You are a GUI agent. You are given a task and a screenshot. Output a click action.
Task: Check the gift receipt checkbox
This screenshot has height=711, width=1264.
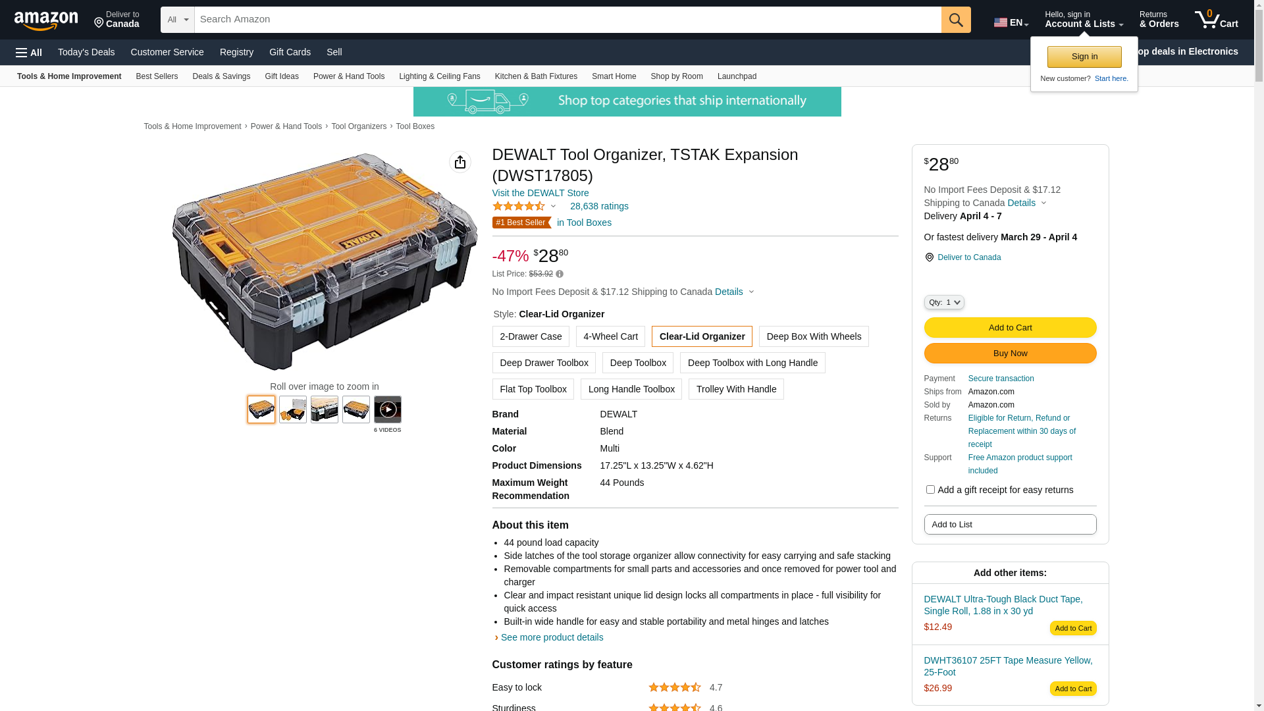pyautogui.click(x=930, y=490)
